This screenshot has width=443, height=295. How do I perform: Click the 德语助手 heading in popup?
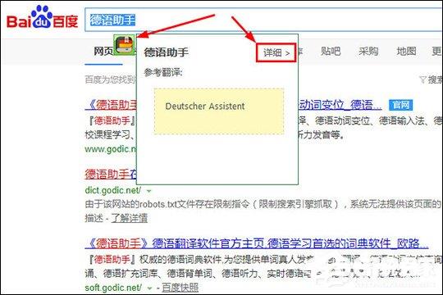coord(166,52)
